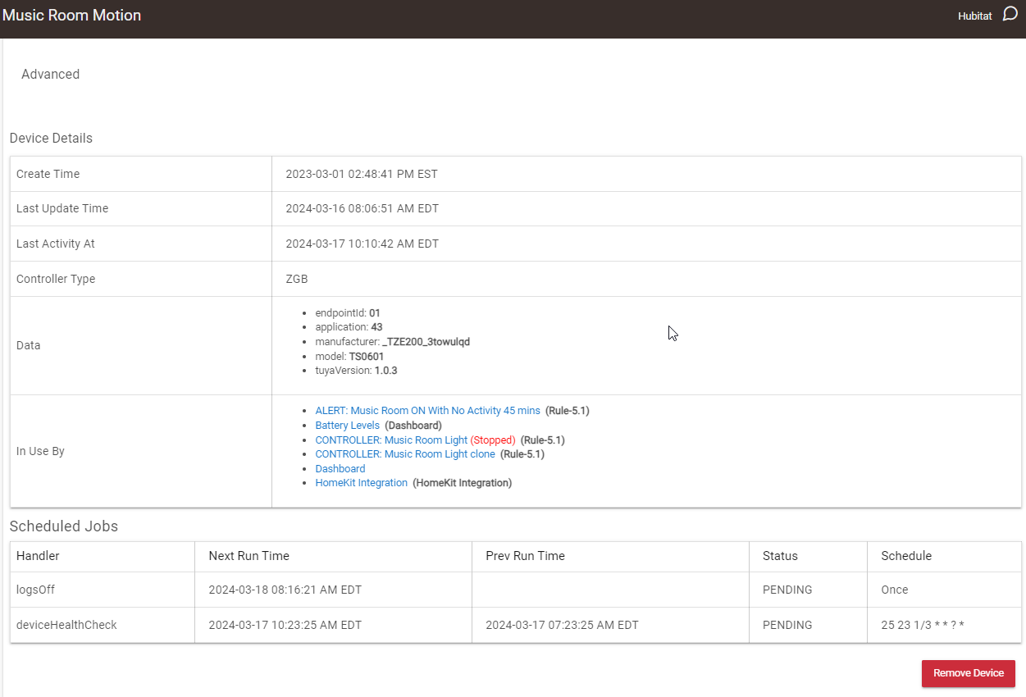The width and height of the screenshot is (1026, 697).
Task: Click the Prev Run Time column header
Action: (525, 556)
